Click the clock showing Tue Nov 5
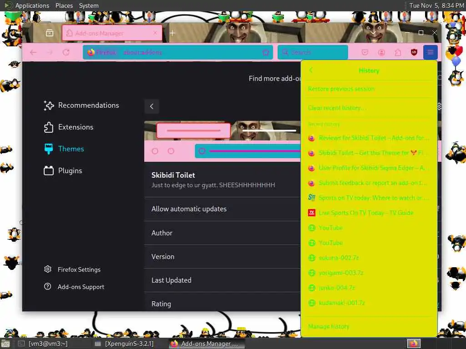The width and height of the screenshot is (466, 349). click(436, 5)
